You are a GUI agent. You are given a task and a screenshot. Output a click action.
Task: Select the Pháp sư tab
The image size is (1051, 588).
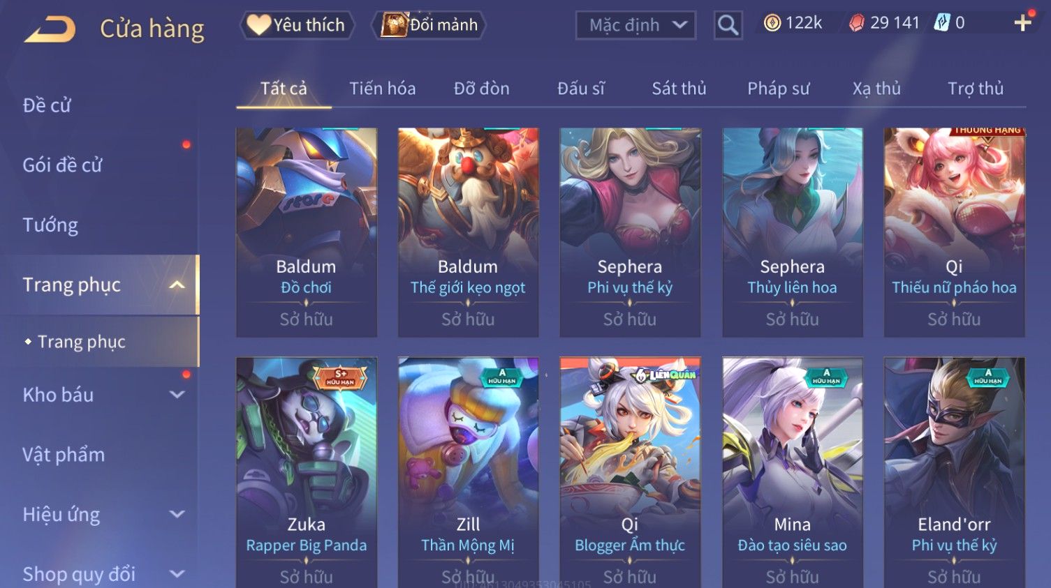(x=778, y=89)
